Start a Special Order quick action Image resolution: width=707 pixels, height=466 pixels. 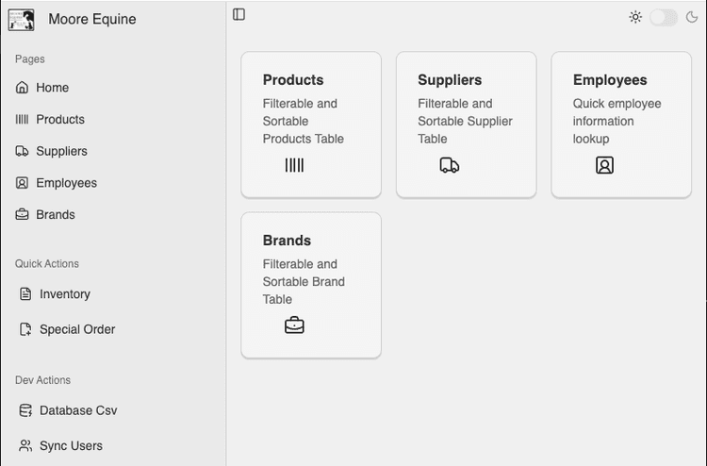click(76, 329)
